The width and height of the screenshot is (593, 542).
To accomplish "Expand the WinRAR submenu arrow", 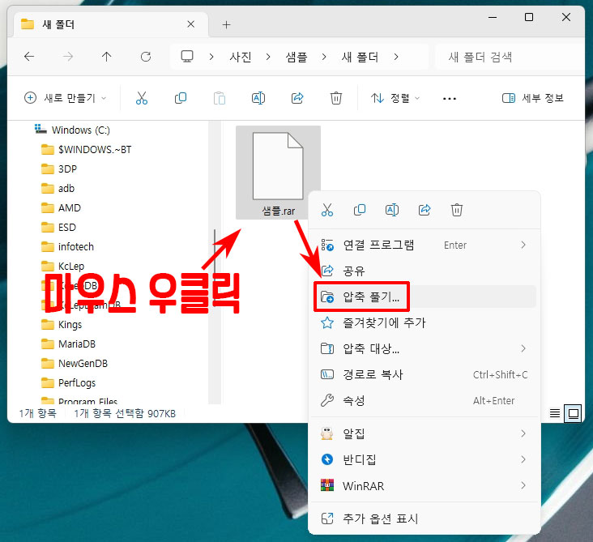I will click(523, 485).
